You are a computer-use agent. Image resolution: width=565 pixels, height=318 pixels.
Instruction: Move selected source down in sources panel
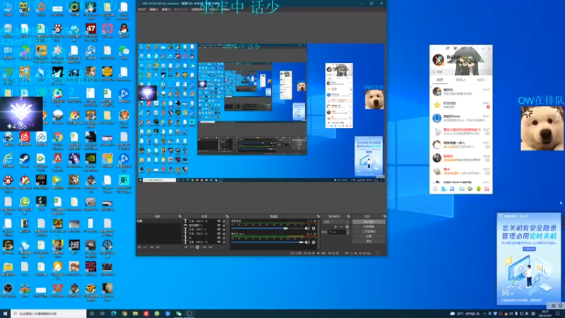210,247
